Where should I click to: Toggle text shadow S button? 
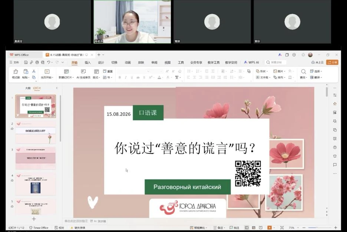(144, 77)
